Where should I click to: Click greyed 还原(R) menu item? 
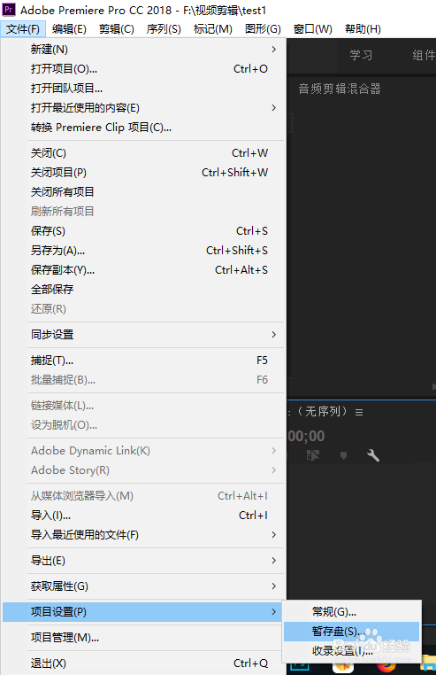pos(144,309)
